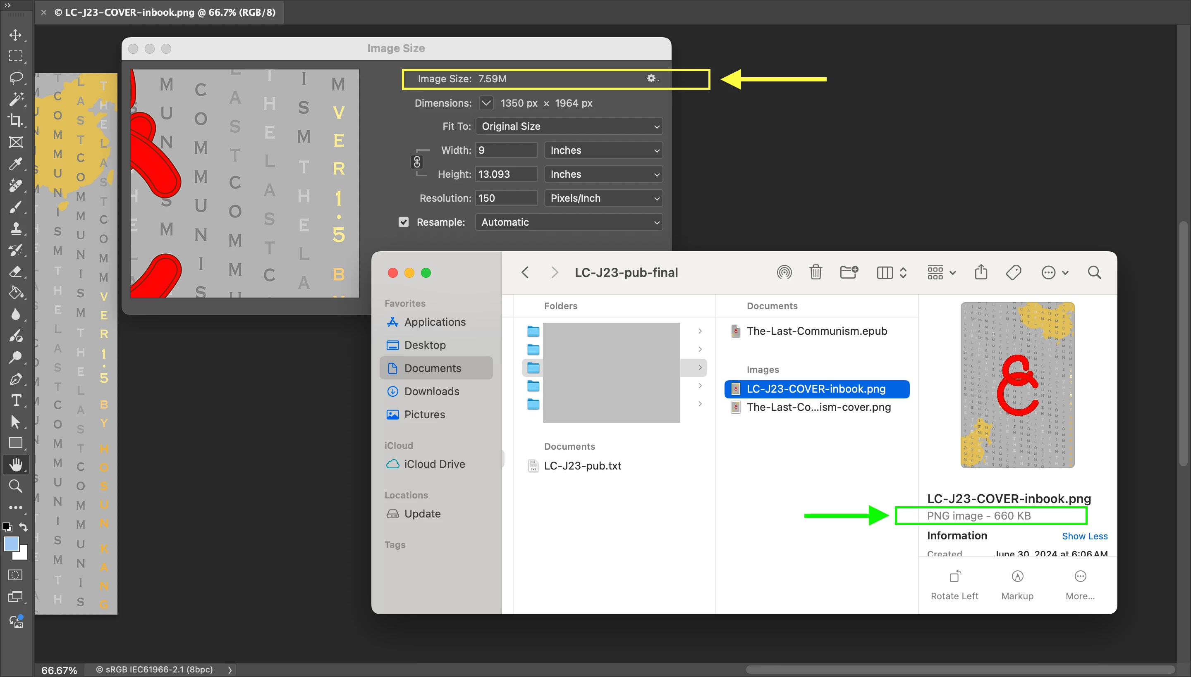Click the foreground color swatch
This screenshot has height=677, width=1191.
(x=11, y=544)
